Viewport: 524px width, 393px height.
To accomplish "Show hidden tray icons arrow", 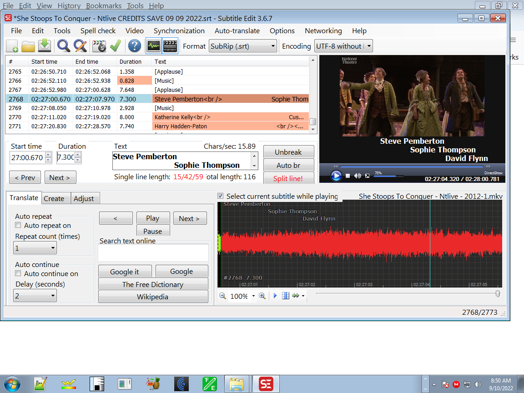I will click(x=434, y=384).
